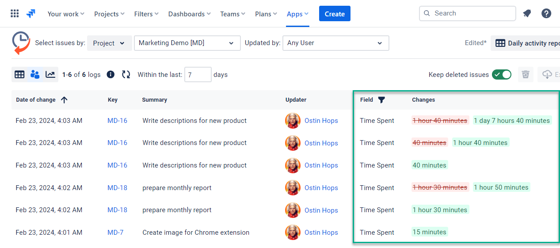Toggle Keep deleted issues switch
The image size is (560, 248).
502,75
